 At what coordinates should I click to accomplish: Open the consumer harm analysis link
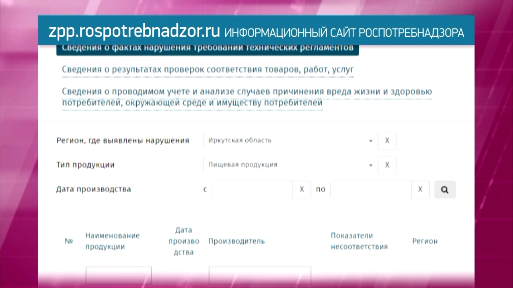tap(246, 97)
